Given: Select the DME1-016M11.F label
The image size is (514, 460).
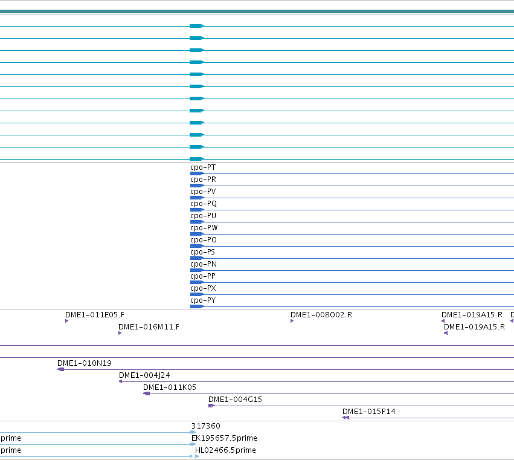Looking at the screenshot, I should point(149,327).
